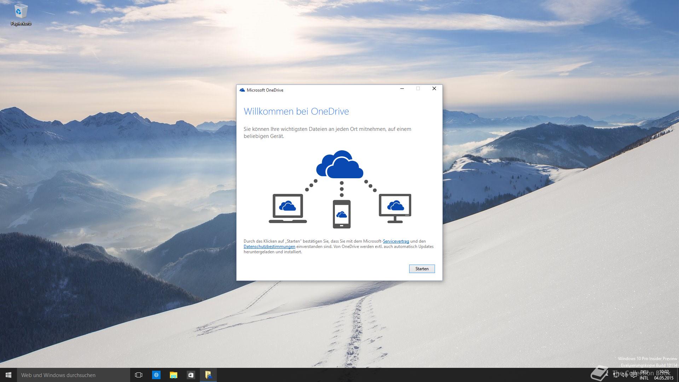Click the cloud illustration in the OneDrive dialog
This screenshot has width=679, height=382.
[340, 164]
